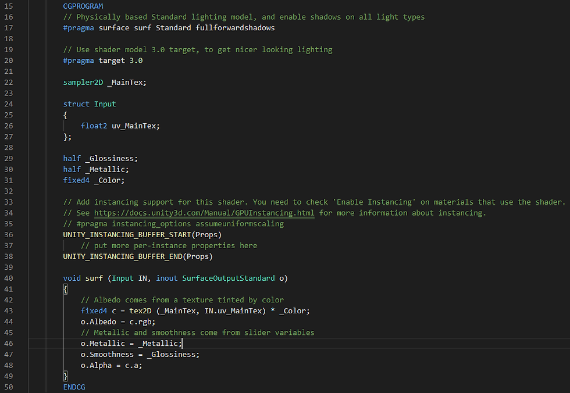570x393 pixels.
Task: Click 'fixed4' type on line 31
Action: (76, 181)
